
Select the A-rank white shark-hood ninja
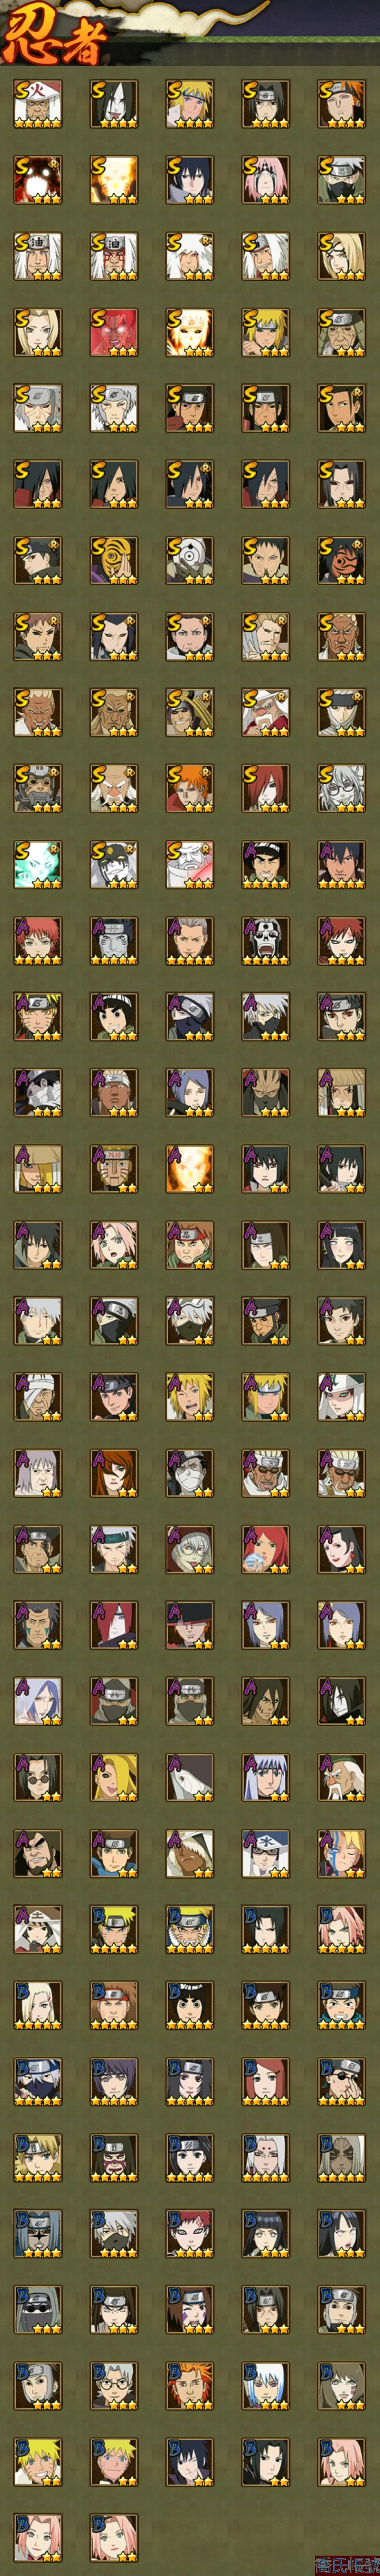(189, 1776)
